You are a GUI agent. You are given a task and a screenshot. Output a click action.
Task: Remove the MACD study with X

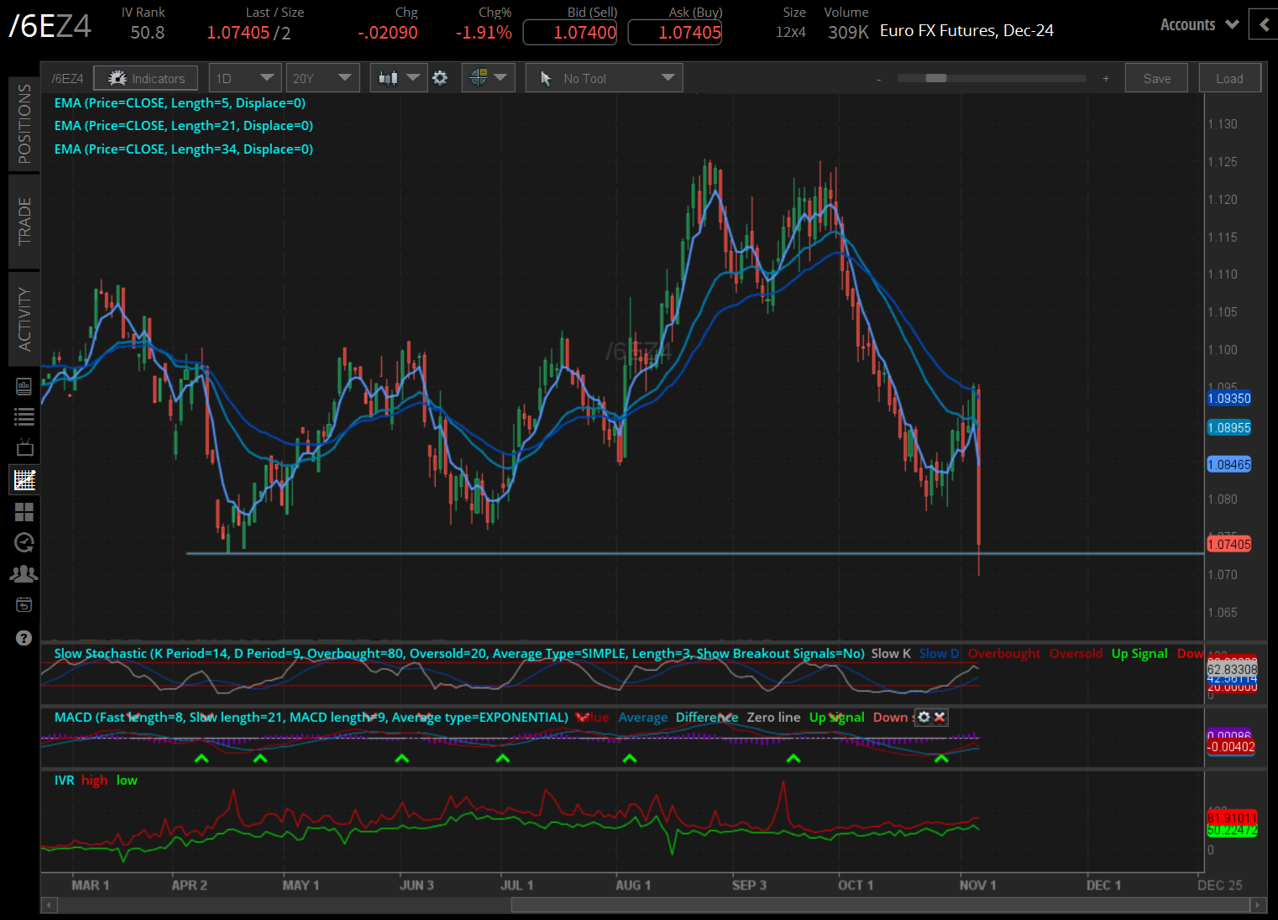click(x=940, y=717)
